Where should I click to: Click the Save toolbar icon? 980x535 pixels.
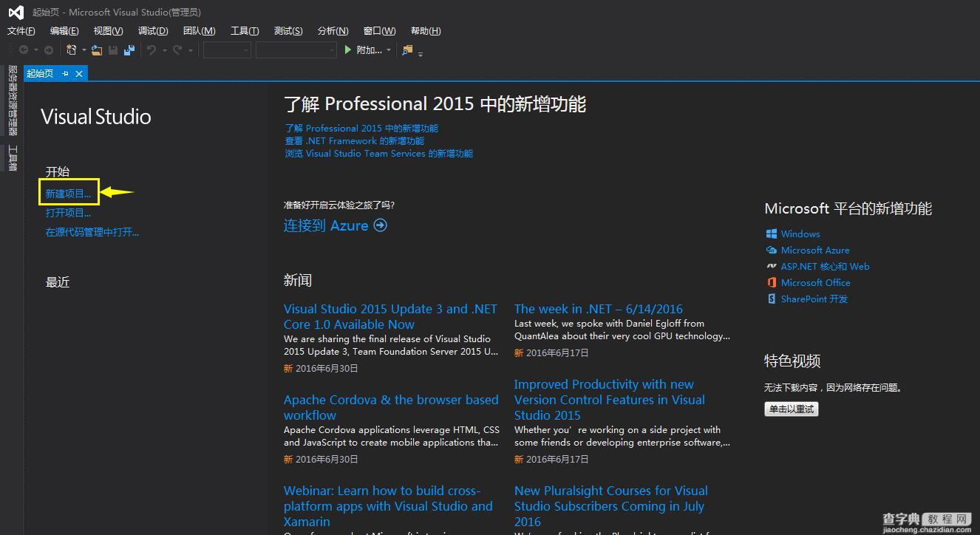coord(113,50)
